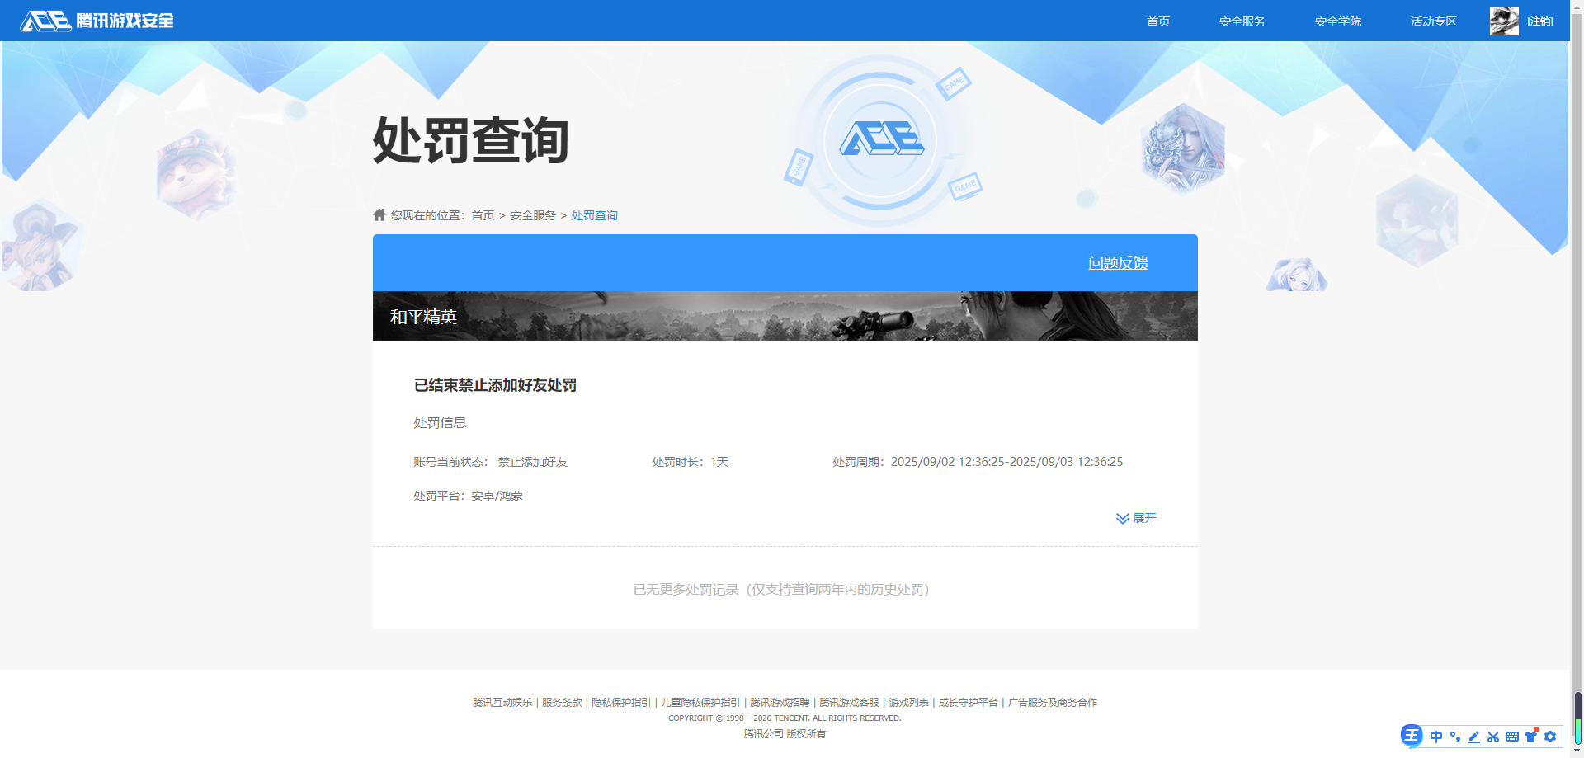Viewport: 1584px width, 758px height.
Task: Click the 处罚平台：安卓/鸿蒙 text
Action: click(x=469, y=496)
